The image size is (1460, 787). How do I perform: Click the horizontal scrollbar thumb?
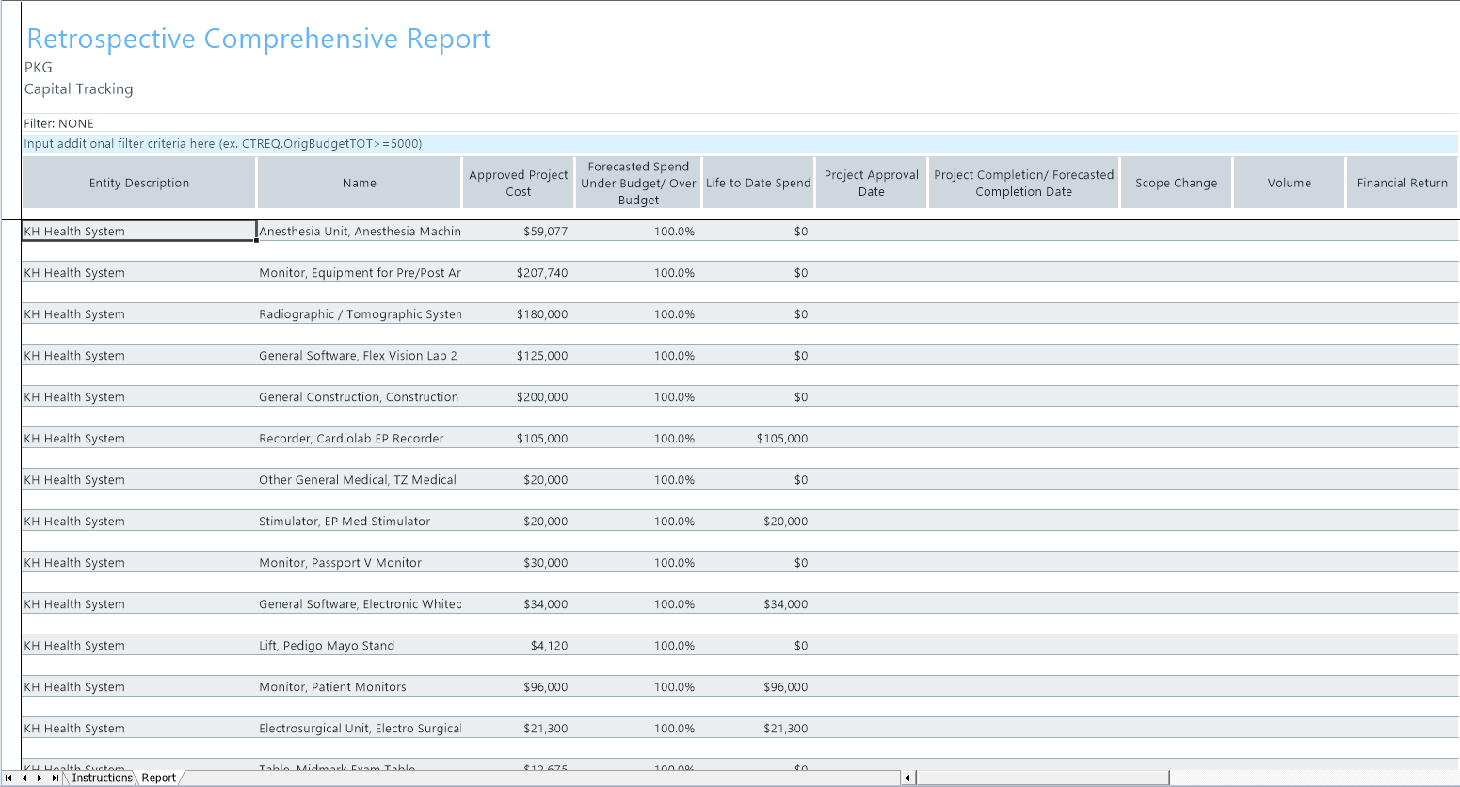(x=1042, y=778)
